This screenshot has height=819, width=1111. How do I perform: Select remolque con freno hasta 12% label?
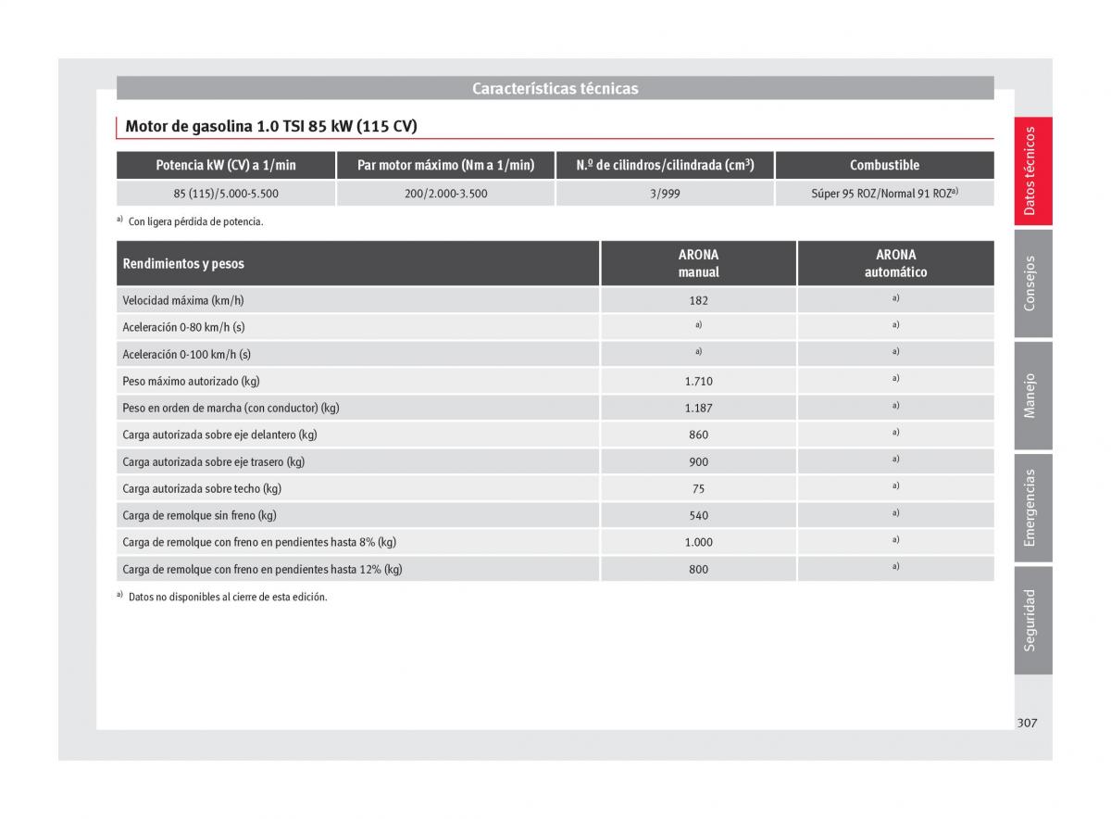[262, 569]
